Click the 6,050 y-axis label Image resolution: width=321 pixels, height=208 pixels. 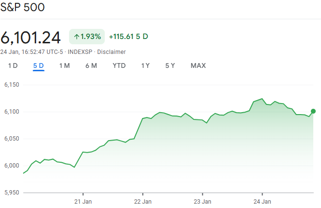coord(12,139)
